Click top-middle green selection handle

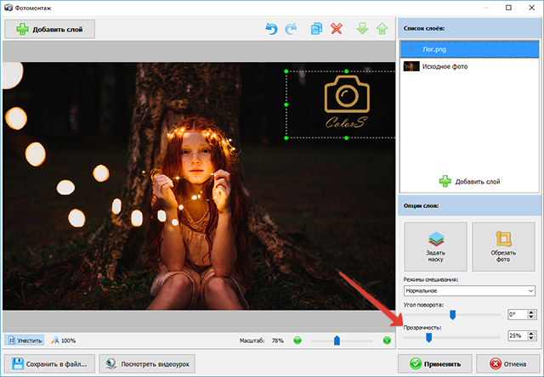click(x=346, y=71)
